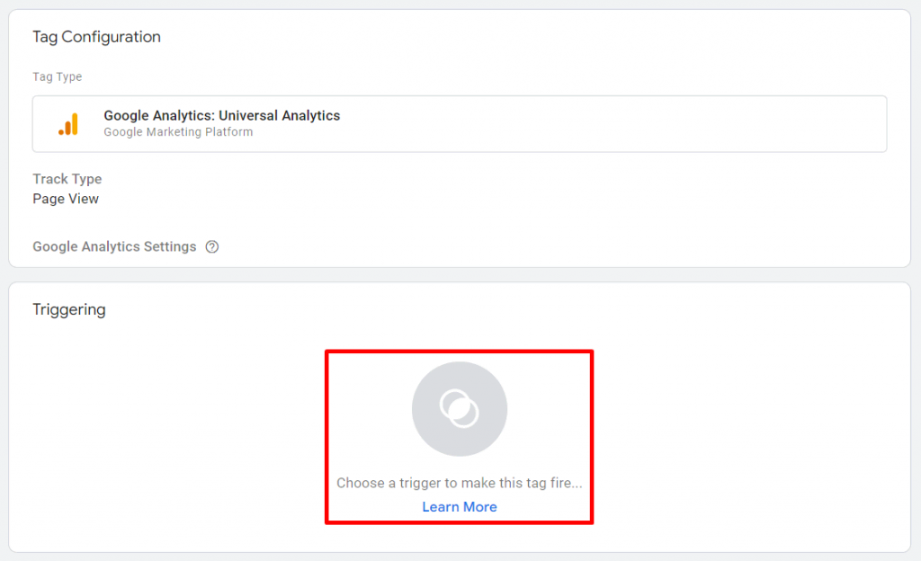Viewport: 921px width, 561px height.
Task: Click "Choose a trigger to make this tag fire" text
Action: click(x=459, y=483)
